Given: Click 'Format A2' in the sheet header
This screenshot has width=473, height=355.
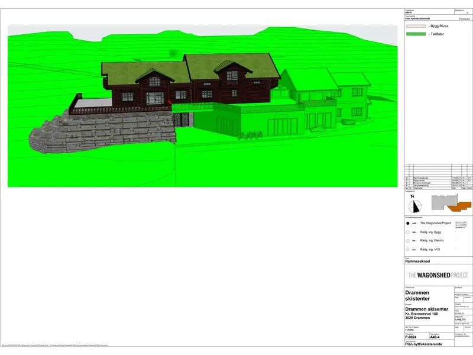Looking at the screenshot, I should tap(464, 19).
